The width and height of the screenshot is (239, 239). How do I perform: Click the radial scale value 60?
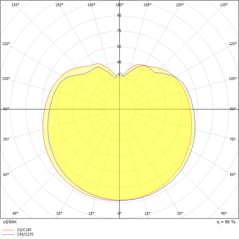tap(119, 46)
